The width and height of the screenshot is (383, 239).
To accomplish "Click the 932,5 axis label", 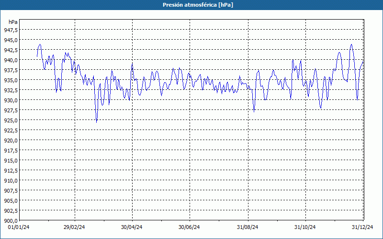I will click(x=11, y=90).
